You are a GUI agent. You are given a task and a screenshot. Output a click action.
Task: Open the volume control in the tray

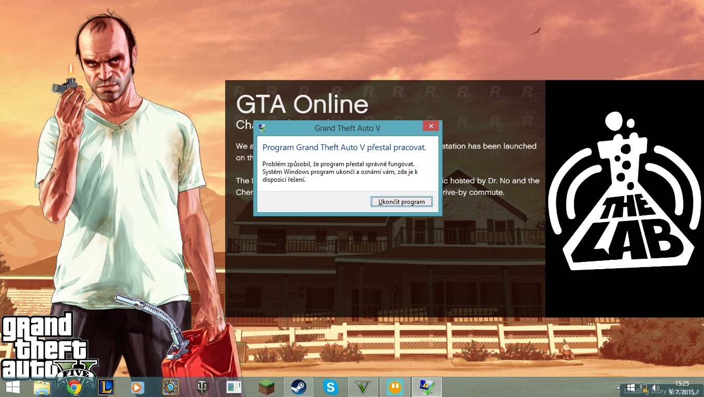pos(656,388)
